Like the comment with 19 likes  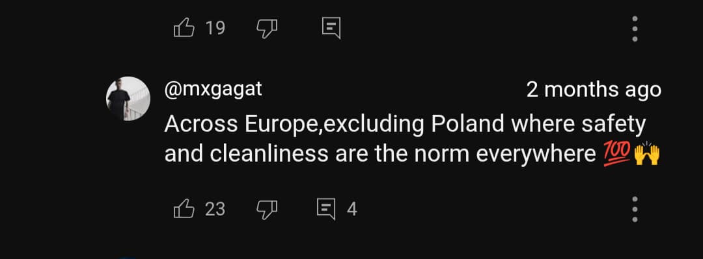(x=184, y=29)
